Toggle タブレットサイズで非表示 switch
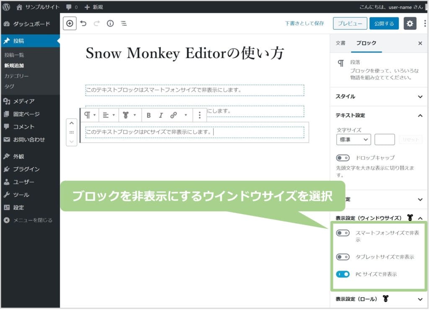The image size is (429, 310). pyautogui.click(x=343, y=257)
